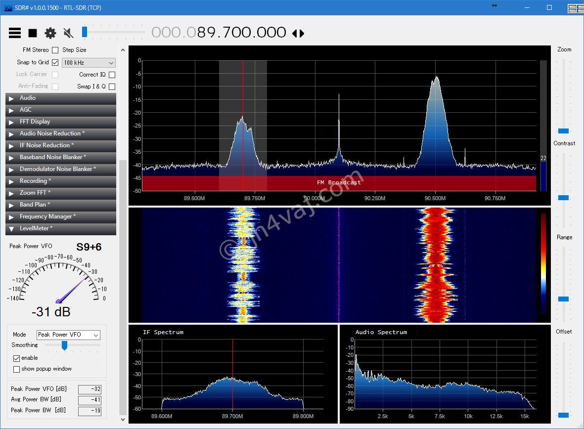Image resolution: width=584 pixels, height=429 pixels.
Task: Click the Zoom slider handle
Action: coord(564,131)
